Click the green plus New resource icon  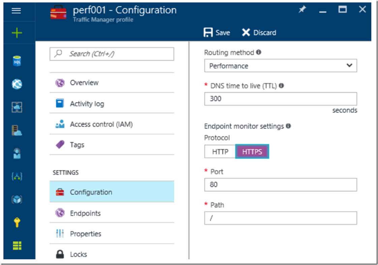coord(17,33)
